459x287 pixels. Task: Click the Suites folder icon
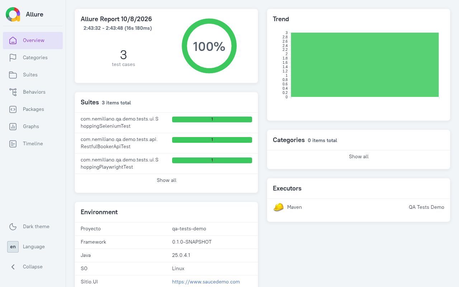pos(13,75)
